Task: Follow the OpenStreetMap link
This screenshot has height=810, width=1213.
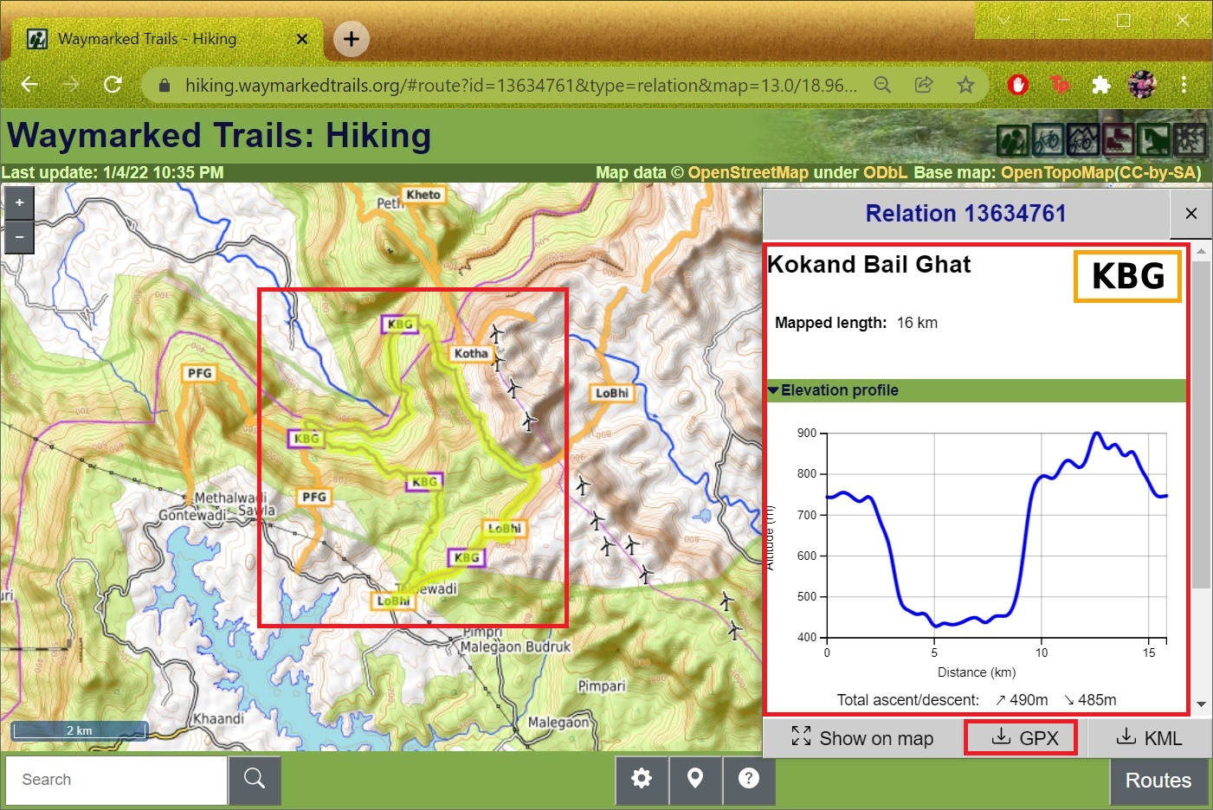Action: pyautogui.click(x=748, y=172)
